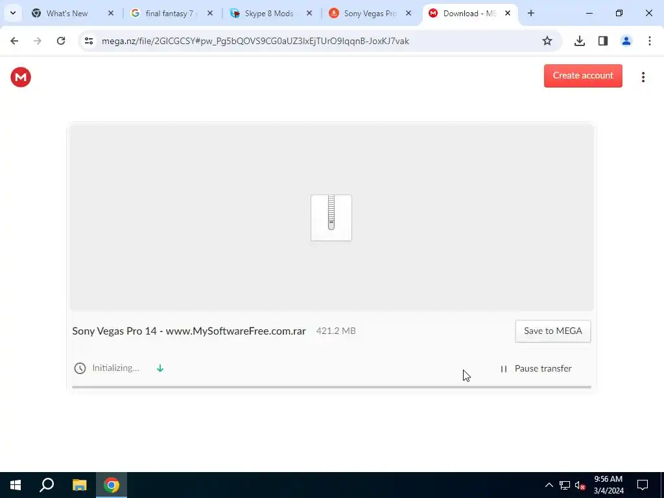The width and height of the screenshot is (664, 498).
Task: Click the network icon in system tray
Action: pyautogui.click(x=565, y=485)
